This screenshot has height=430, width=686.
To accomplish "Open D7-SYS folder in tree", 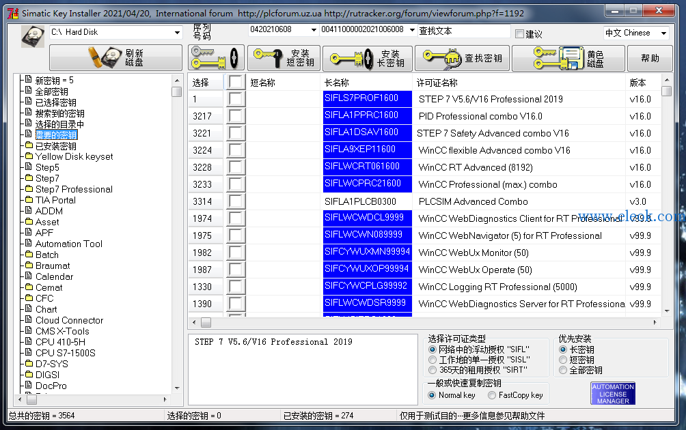I will pos(52,364).
